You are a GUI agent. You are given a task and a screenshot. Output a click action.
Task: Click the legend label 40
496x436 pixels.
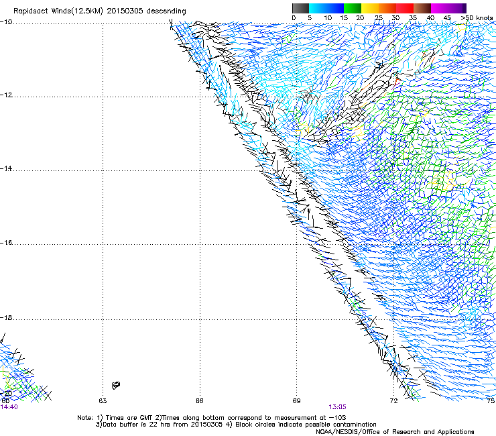coord(430,18)
